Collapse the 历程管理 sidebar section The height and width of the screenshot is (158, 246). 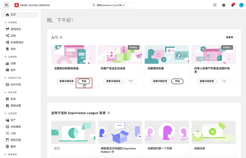click(6, 22)
